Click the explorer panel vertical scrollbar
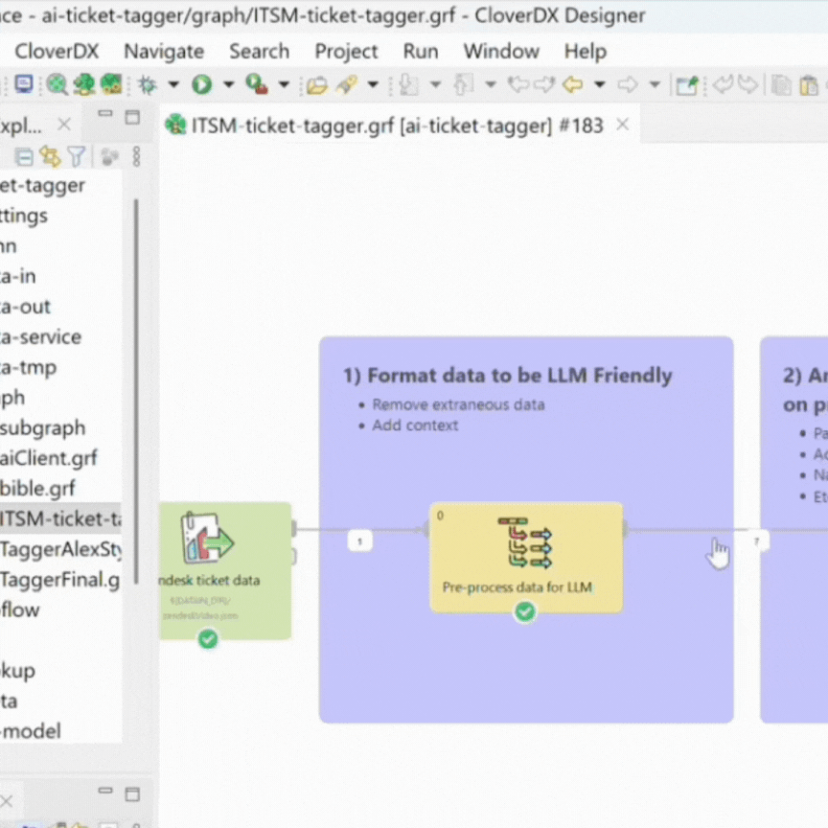The height and width of the screenshot is (828, 828). point(136,383)
